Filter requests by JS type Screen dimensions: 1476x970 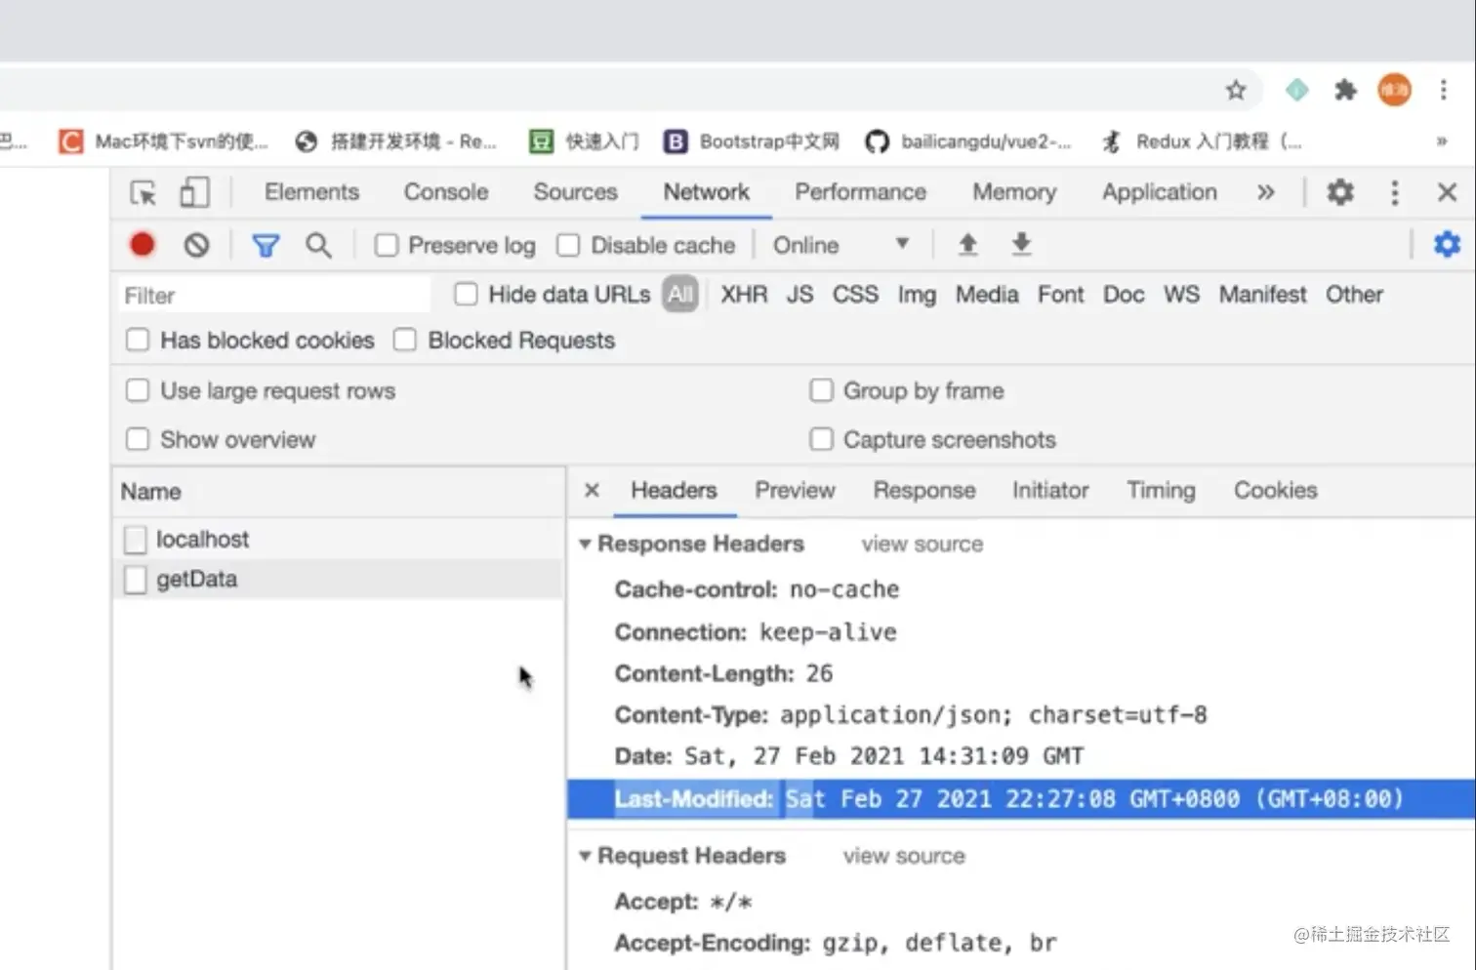[799, 295]
